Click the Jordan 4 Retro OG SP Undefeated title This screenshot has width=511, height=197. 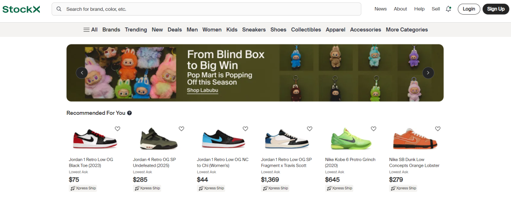[x=154, y=163]
